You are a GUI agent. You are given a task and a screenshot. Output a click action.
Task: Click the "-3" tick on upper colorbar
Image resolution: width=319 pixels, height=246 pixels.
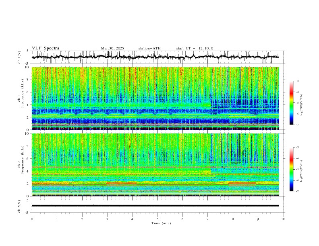coord(297,81)
